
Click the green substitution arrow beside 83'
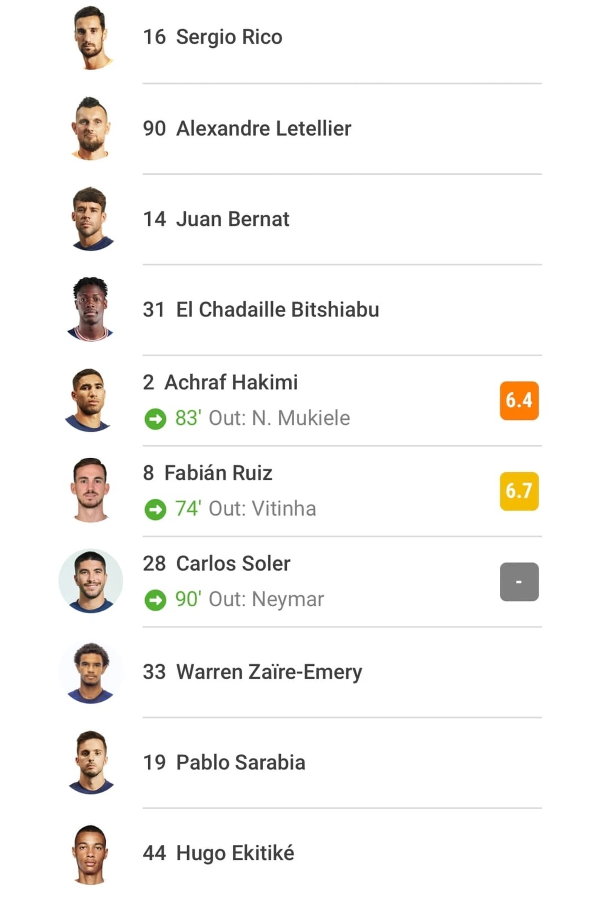(x=155, y=419)
